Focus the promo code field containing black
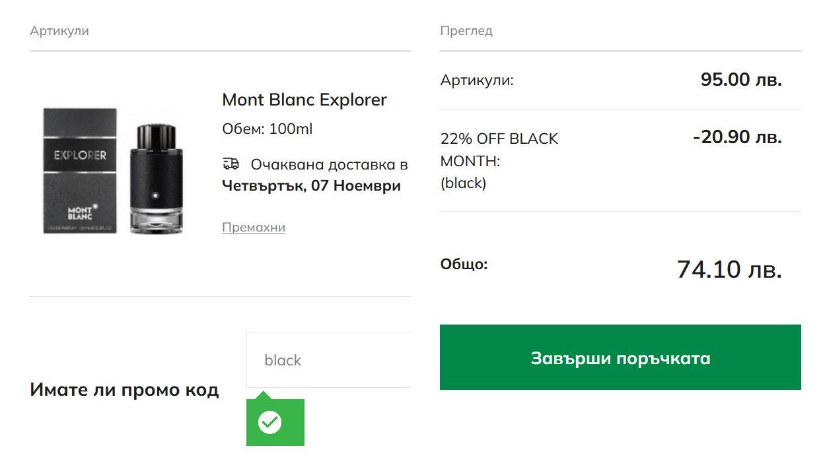This screenshot has width=823, height=469. pos(328,360)
